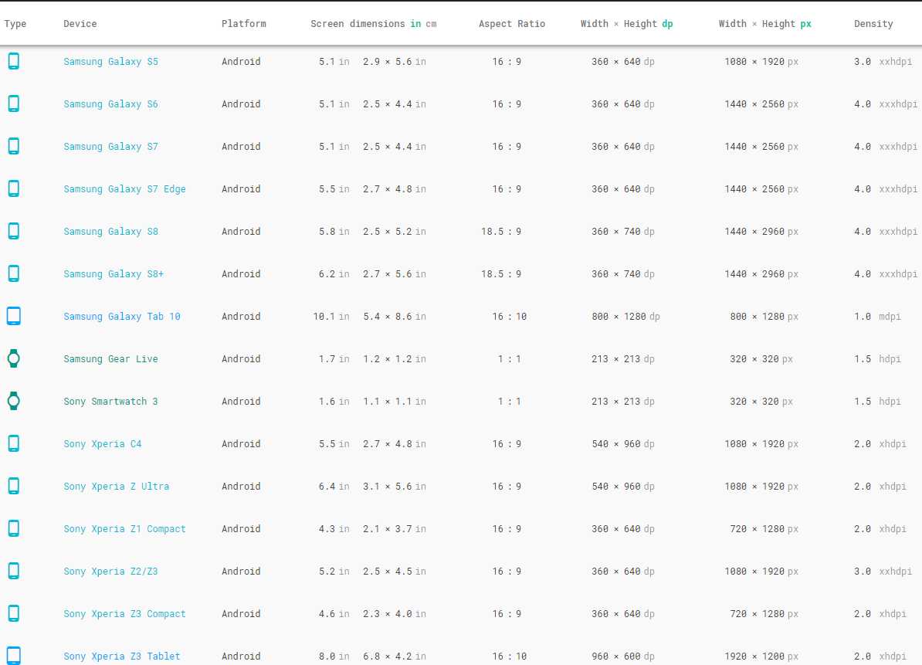
Task: Select the Samsung Gear Live device name
Action: pyautogui.click(x=110, y=358)
